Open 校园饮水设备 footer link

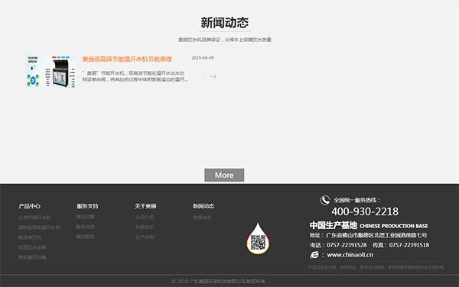point(32,247)
